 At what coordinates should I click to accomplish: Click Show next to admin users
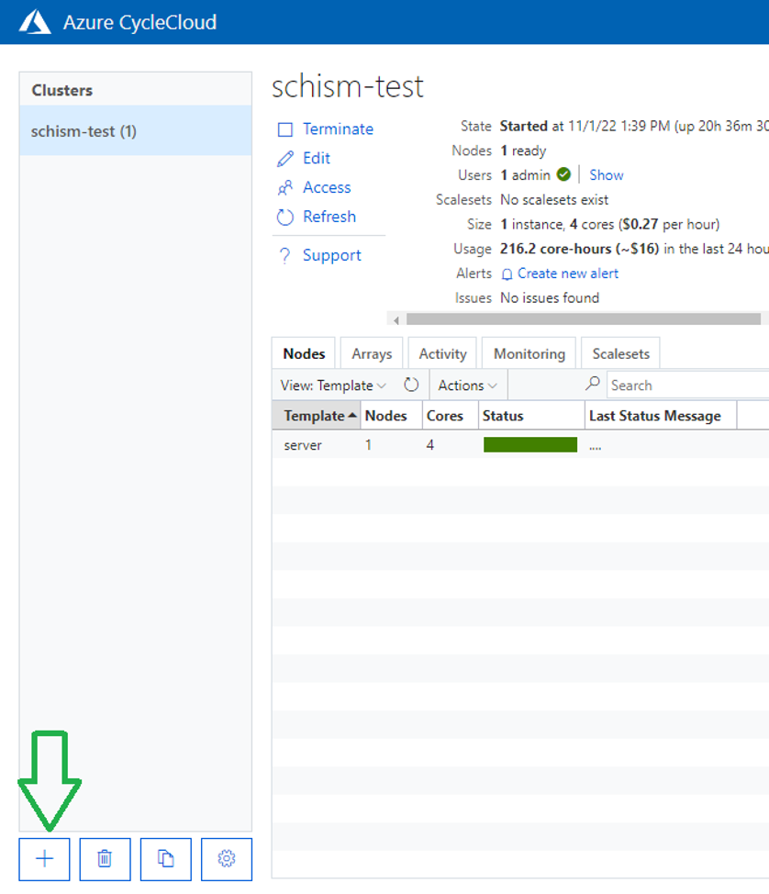(606, 175)
